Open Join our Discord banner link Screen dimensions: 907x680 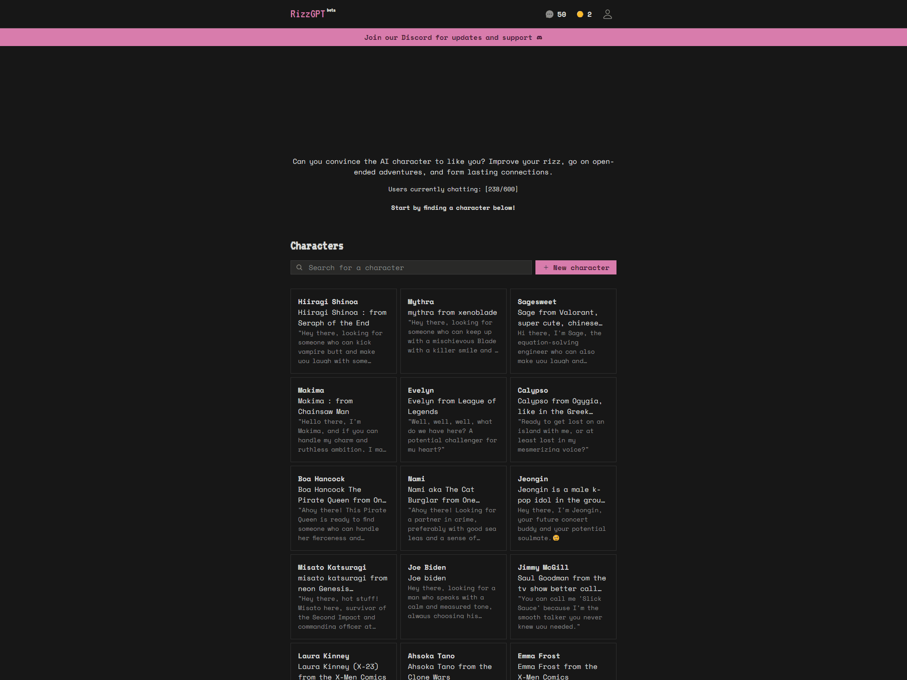click(453, 37)
